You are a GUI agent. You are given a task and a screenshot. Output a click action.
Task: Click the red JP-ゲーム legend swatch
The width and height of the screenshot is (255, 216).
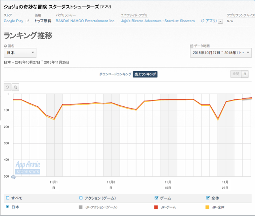click(x=156, y=207)
